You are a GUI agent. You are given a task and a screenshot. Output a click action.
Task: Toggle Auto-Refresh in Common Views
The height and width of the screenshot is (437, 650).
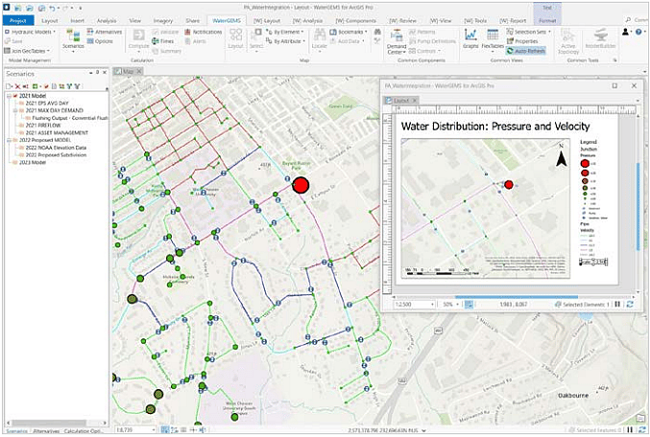526,51
